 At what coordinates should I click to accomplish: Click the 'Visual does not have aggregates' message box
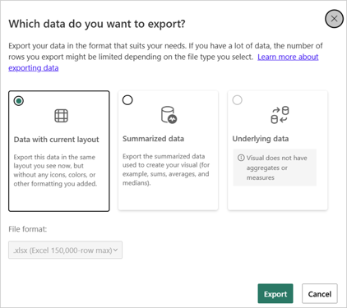[x=275, y=168]
